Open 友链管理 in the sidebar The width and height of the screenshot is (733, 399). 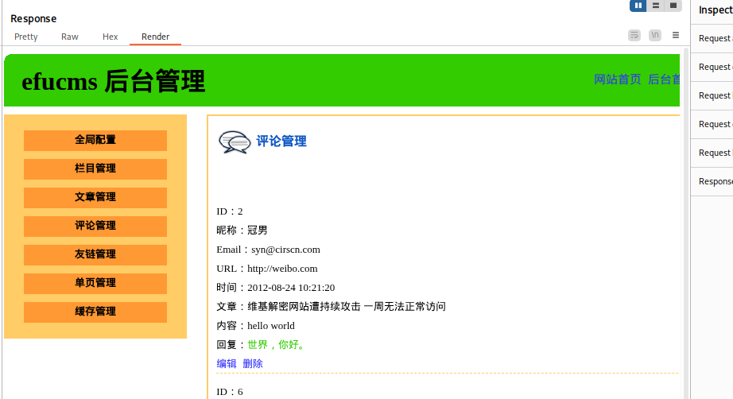click(95, 254)
